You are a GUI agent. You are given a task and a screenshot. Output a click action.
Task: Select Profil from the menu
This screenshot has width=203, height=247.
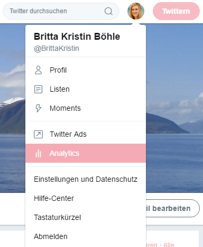tap(86, 70)
